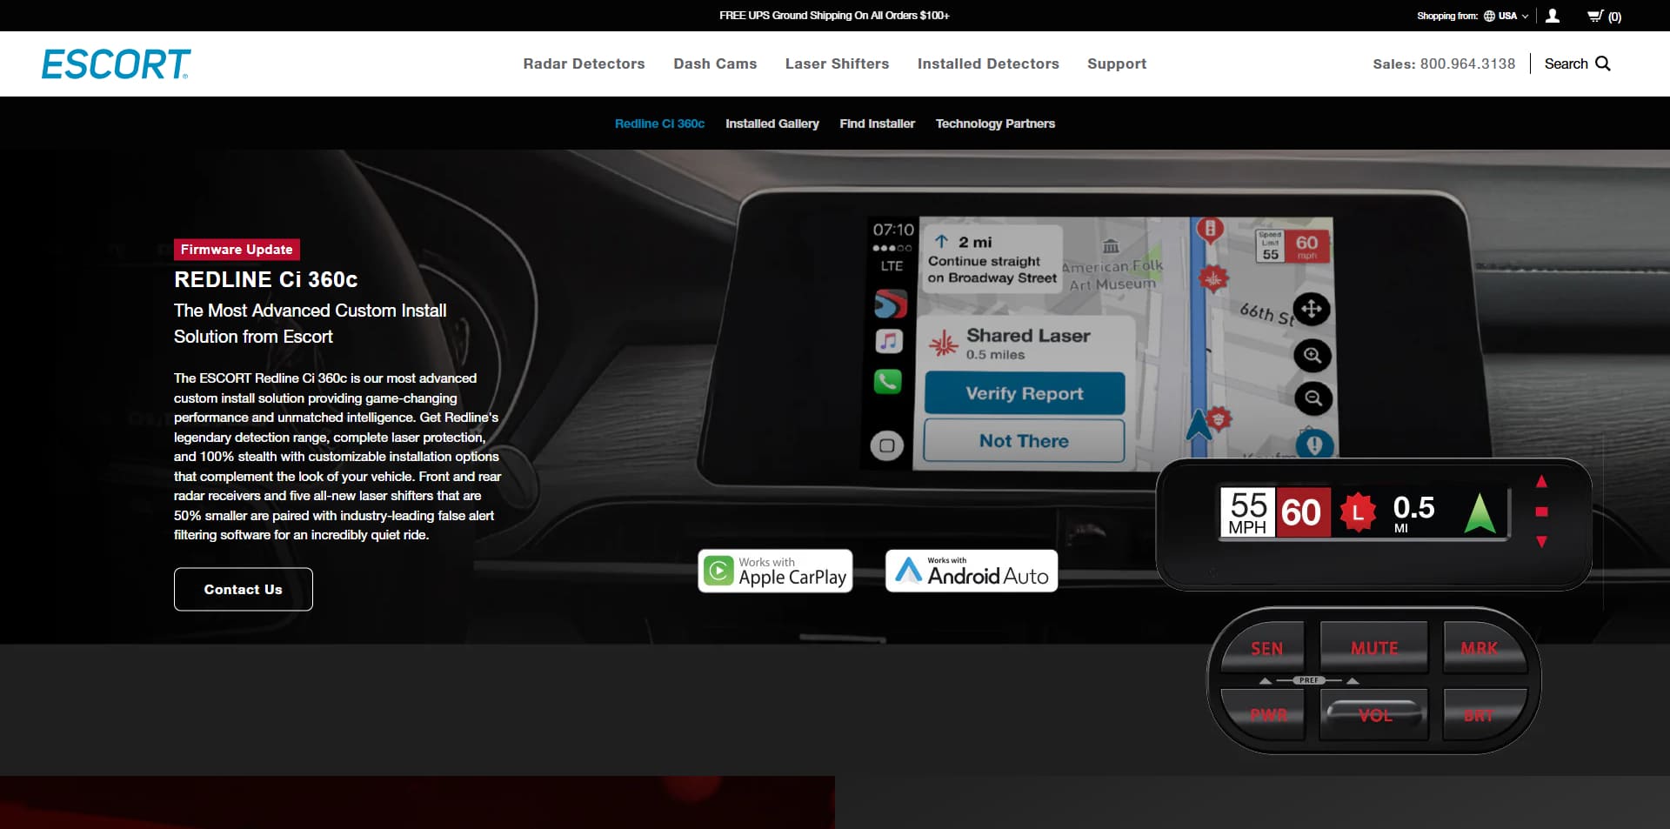Go to the Installed Gallery tab
Screen dimensions: 1670x829
coord(772,124)
